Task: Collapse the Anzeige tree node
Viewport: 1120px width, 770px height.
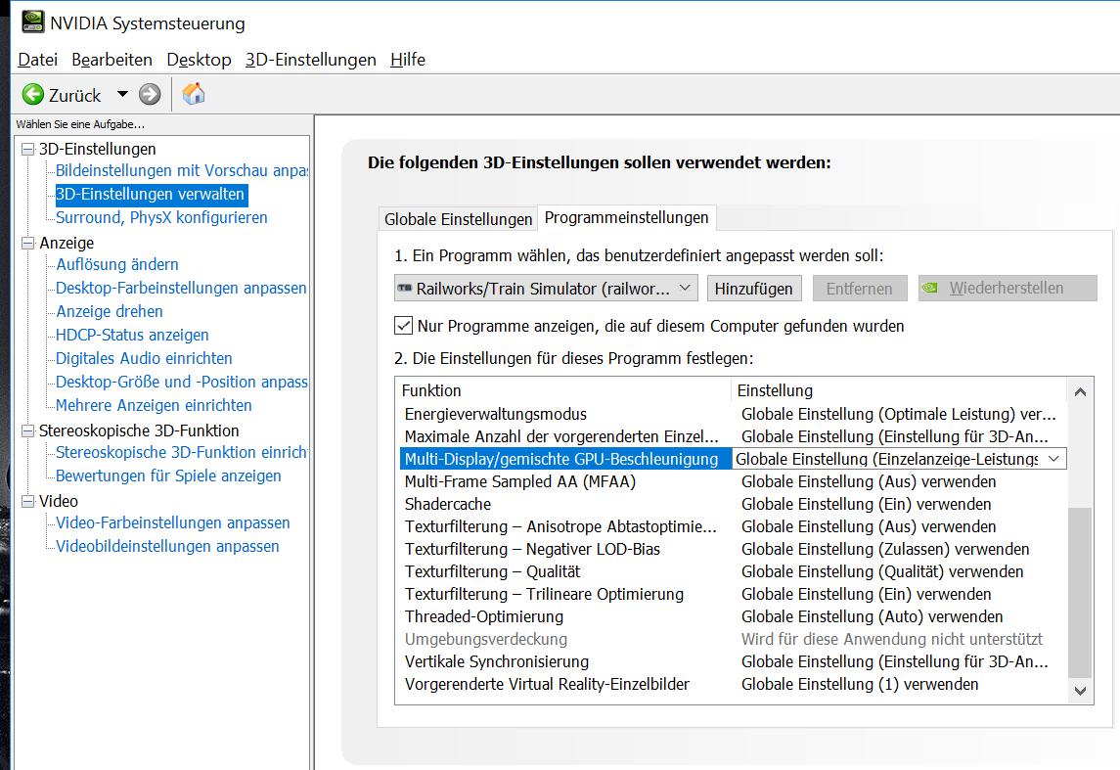Action: (26, 243)
